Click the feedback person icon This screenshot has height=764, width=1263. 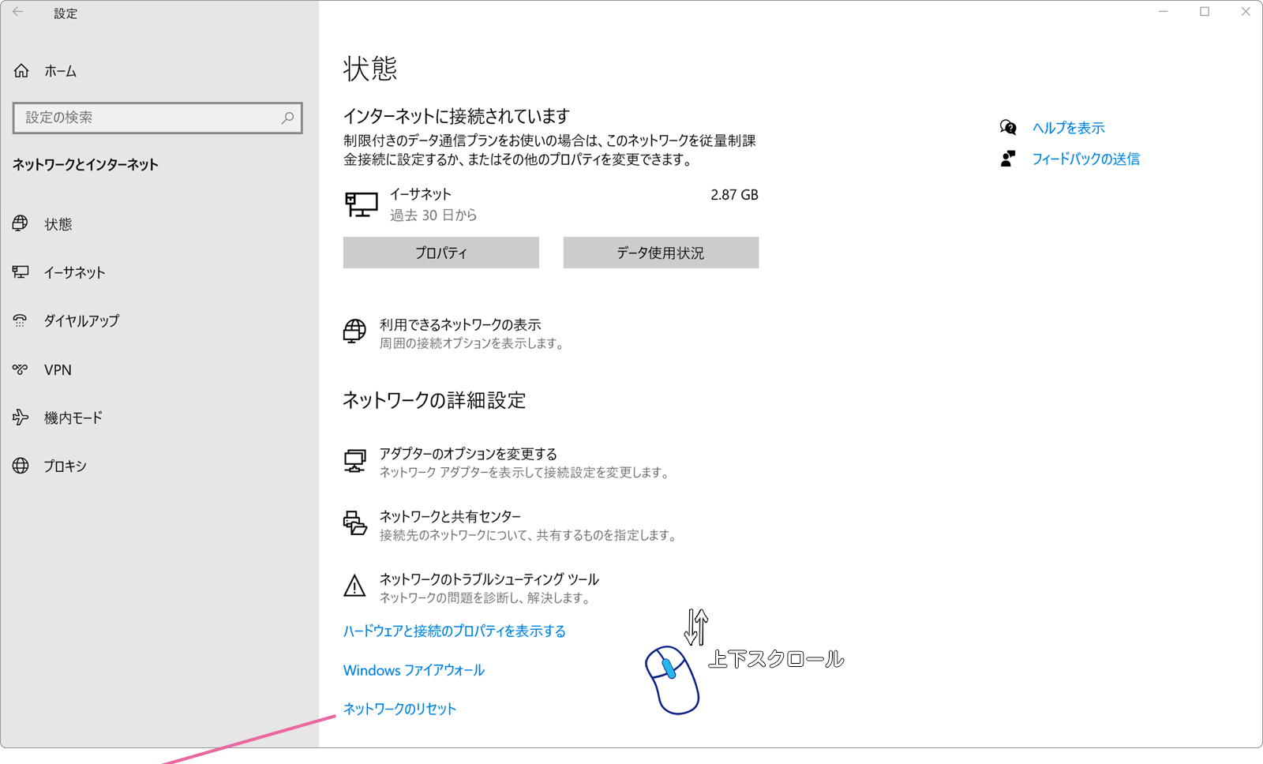coord(1008,159)
